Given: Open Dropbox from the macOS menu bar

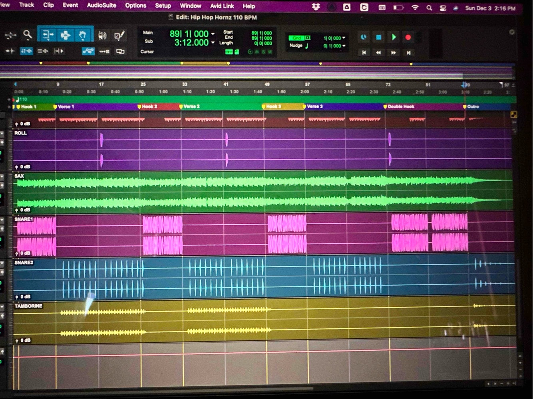Looking at the screenshot, I should coord(316,7).
